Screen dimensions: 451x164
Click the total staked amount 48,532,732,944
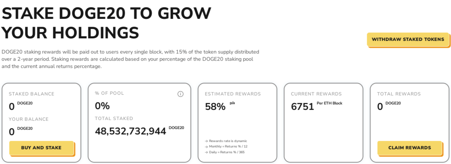(131, 131)
